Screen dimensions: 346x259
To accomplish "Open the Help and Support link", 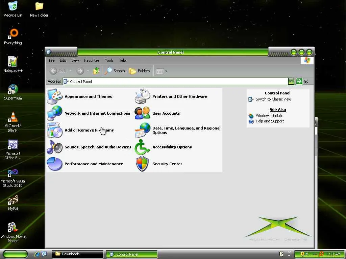I will [270, 121].
